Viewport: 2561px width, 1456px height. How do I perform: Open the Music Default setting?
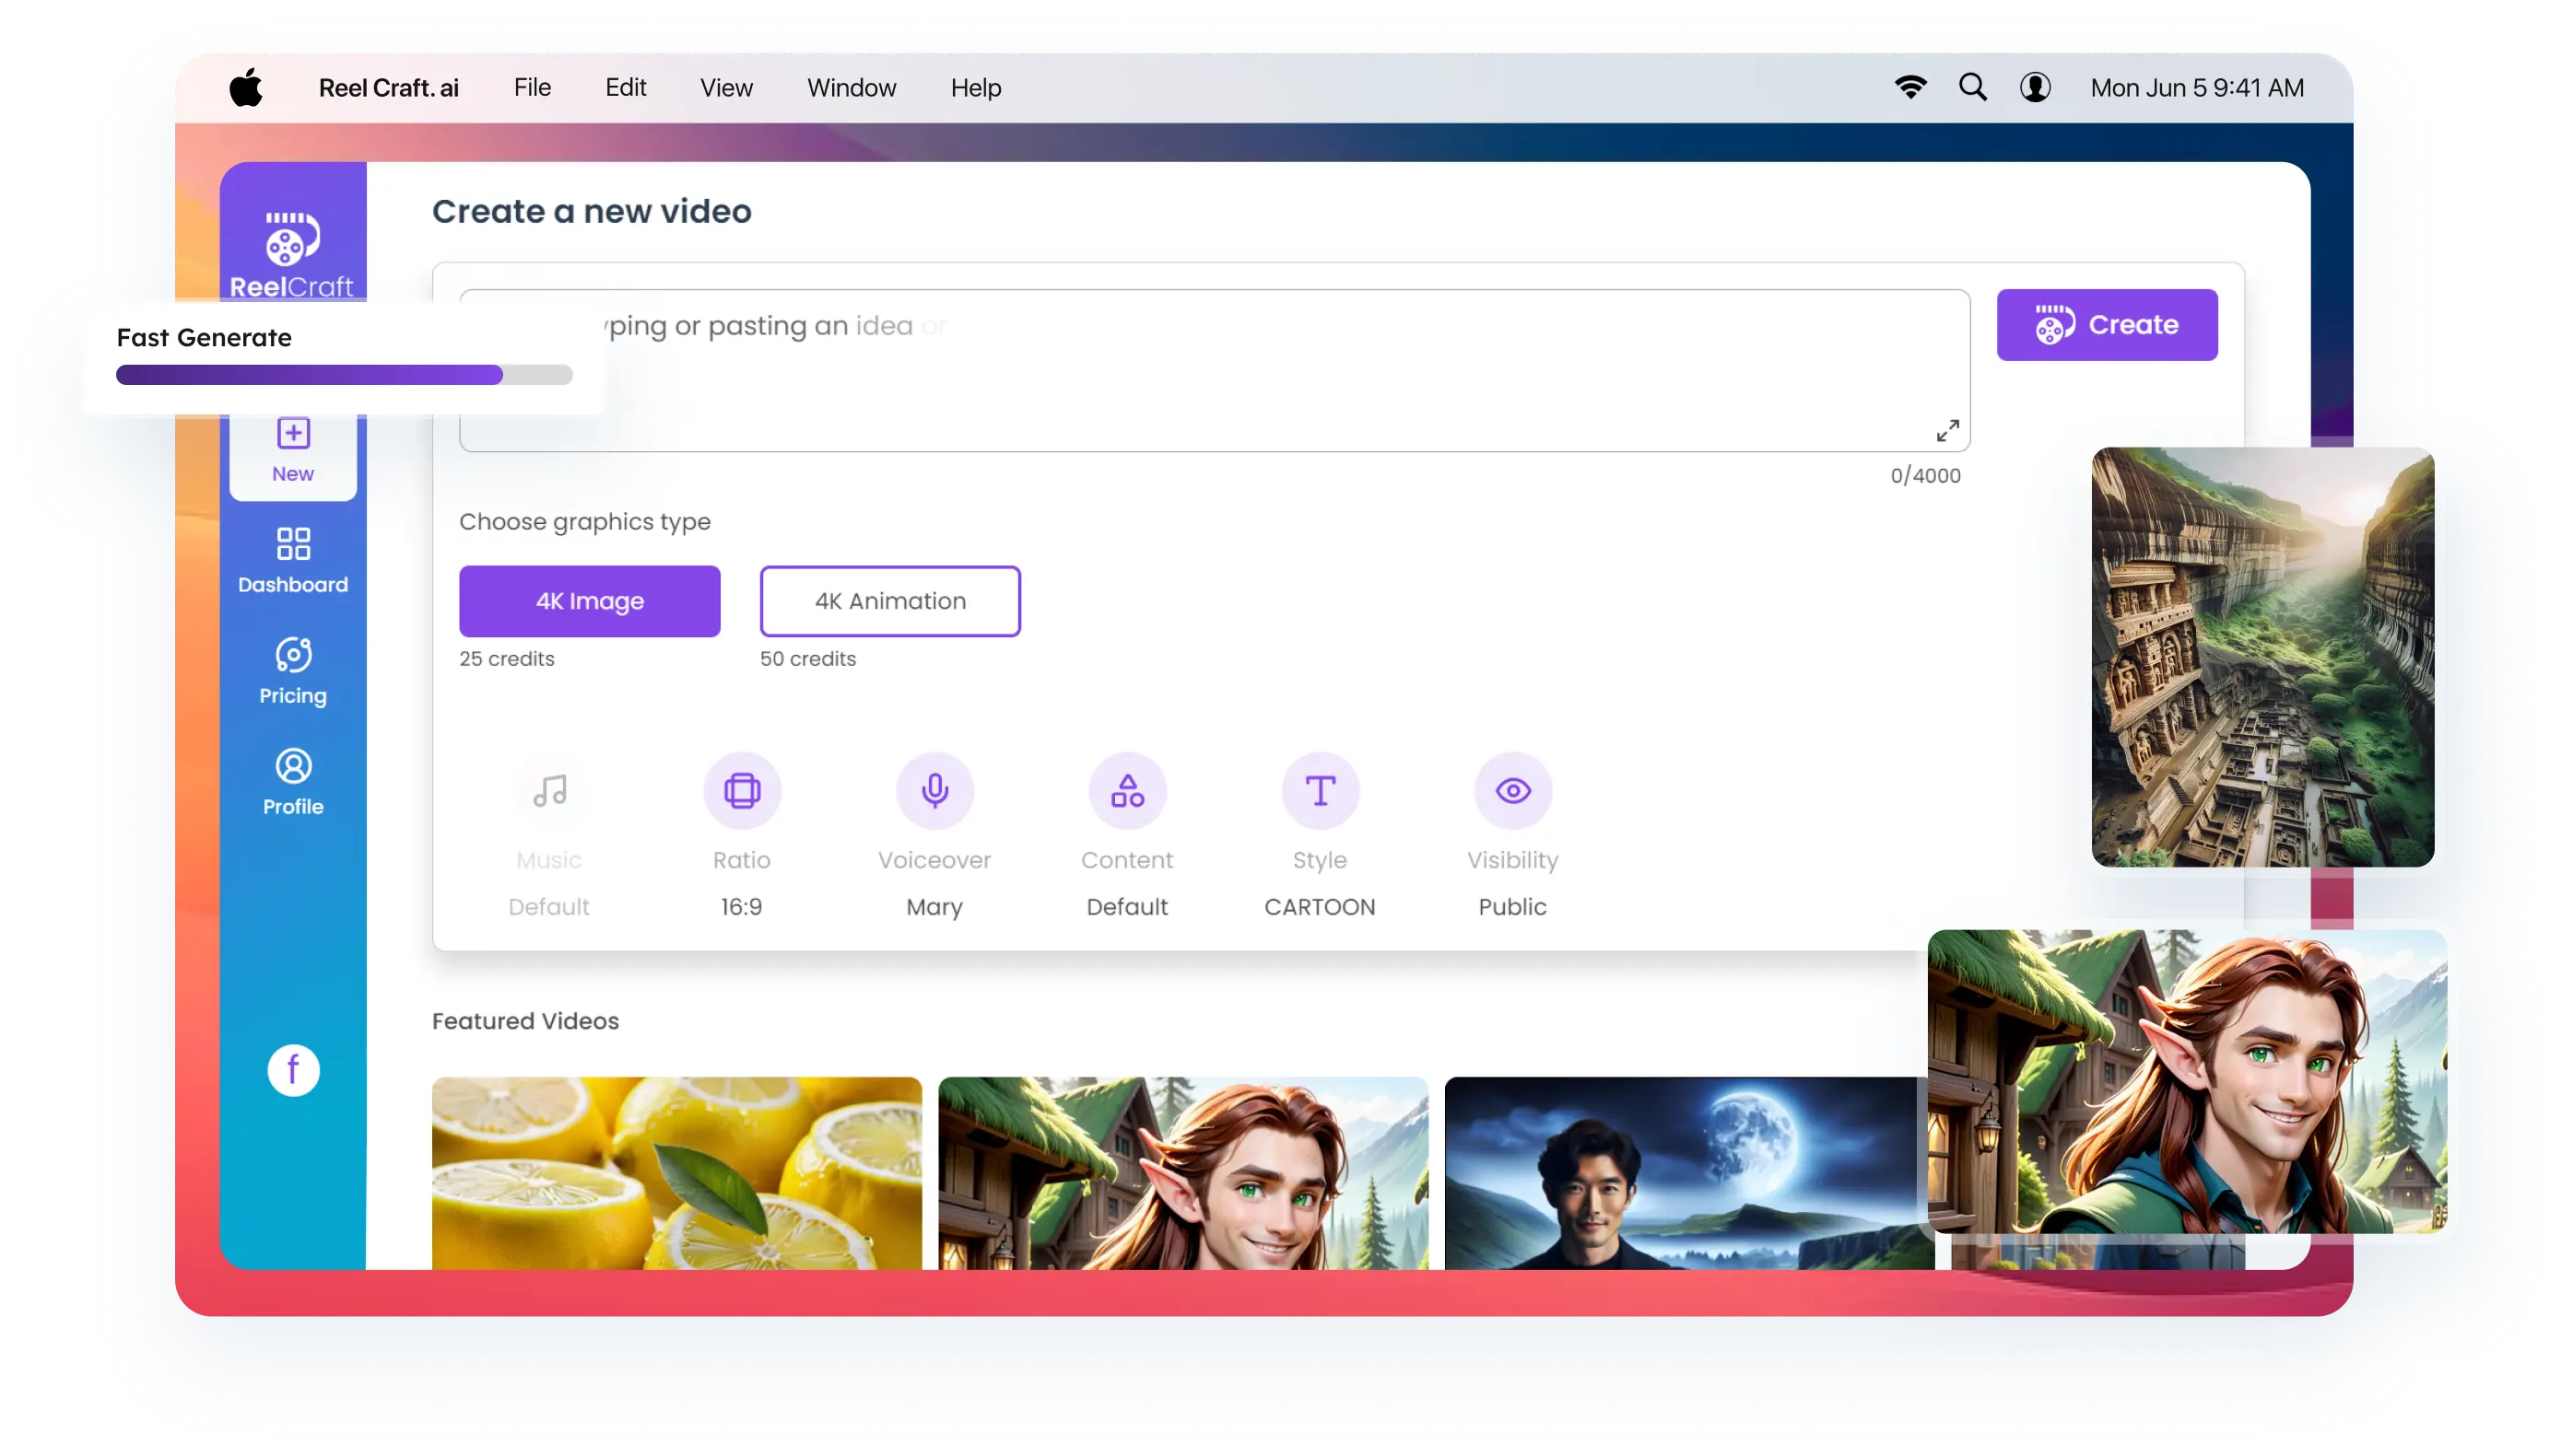[549, 906]
